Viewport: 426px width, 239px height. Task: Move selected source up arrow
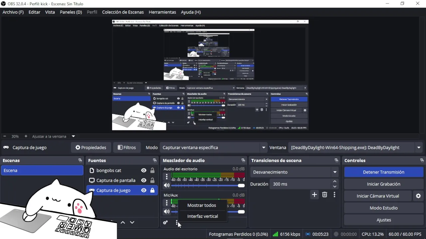123,222
